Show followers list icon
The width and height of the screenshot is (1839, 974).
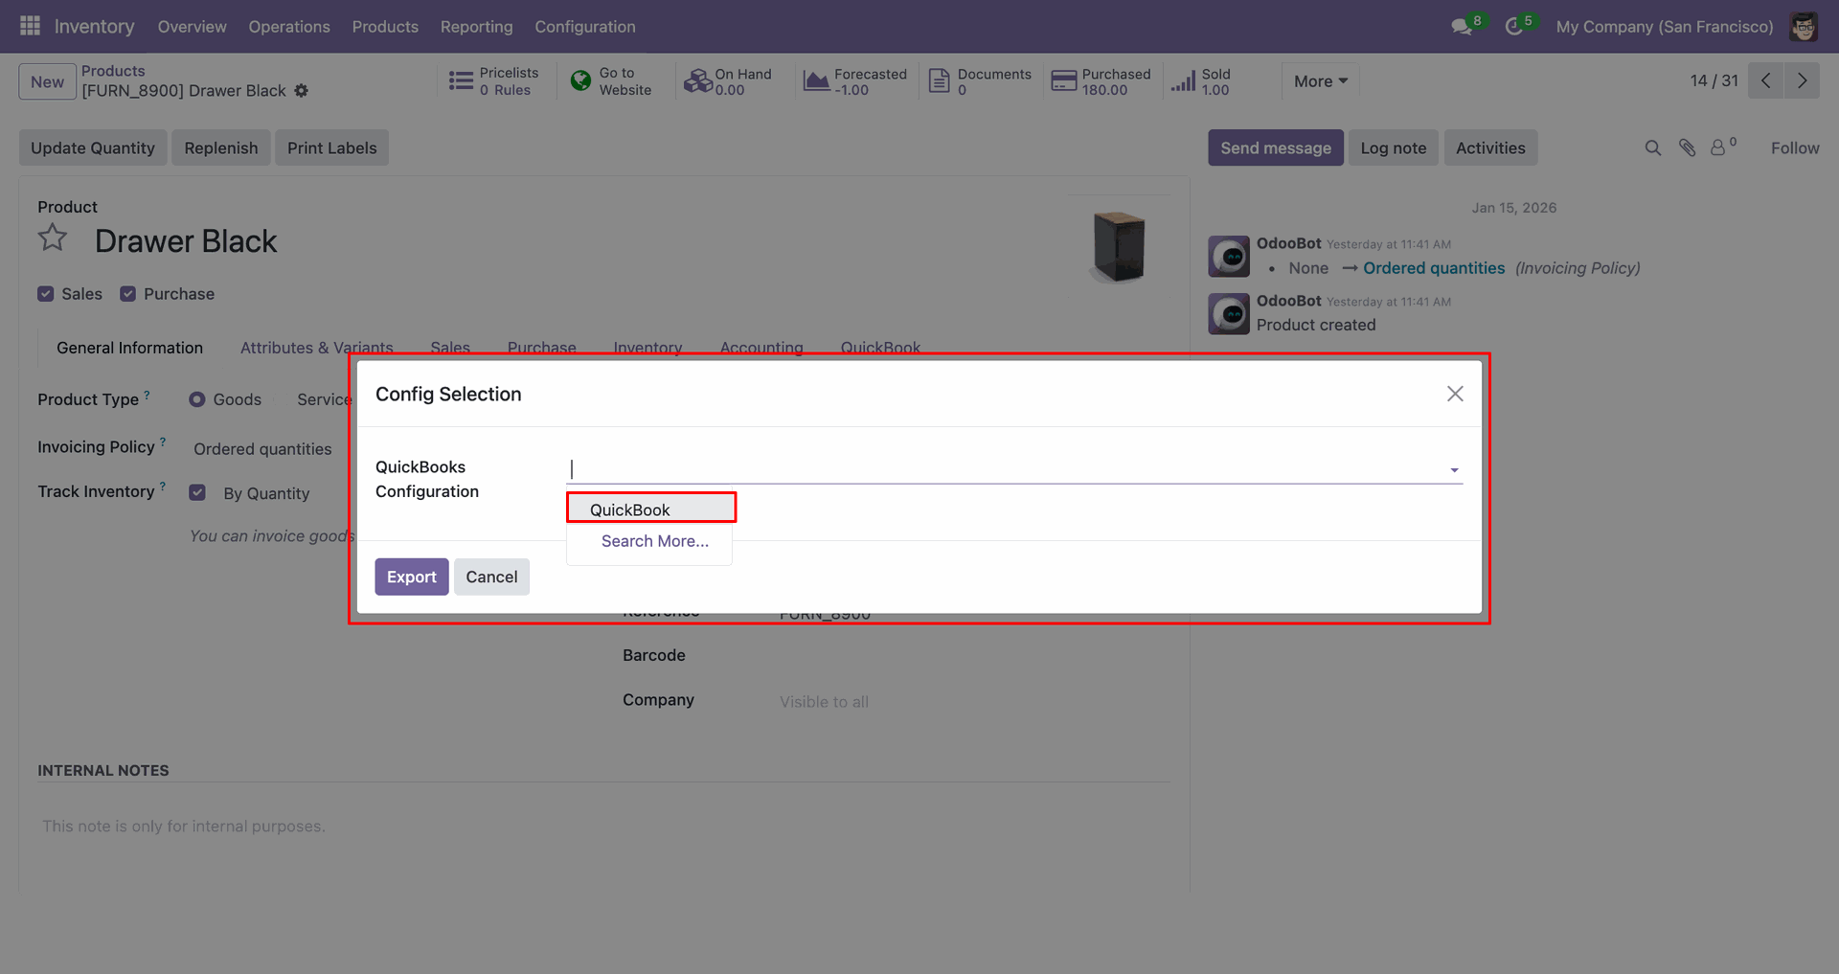[1723, 147]
